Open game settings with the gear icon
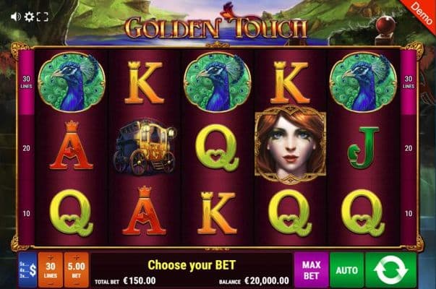436x289 pixels. [x=29, y=17]
